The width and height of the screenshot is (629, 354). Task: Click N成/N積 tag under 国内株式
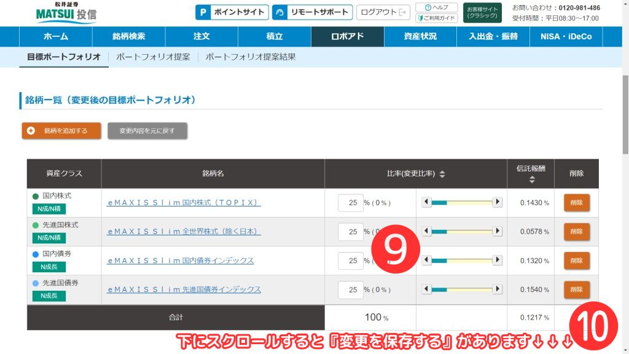(x=49, y=209)
